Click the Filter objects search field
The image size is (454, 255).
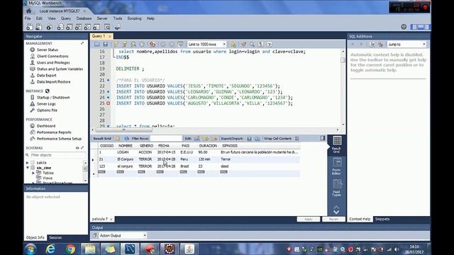click(58, 155)
